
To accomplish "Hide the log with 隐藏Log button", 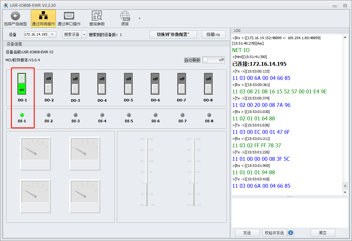I will [x=214, y=35].
